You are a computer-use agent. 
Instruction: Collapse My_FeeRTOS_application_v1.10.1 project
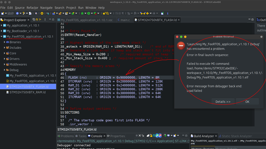pyautogui.click(x=2, y=37)
